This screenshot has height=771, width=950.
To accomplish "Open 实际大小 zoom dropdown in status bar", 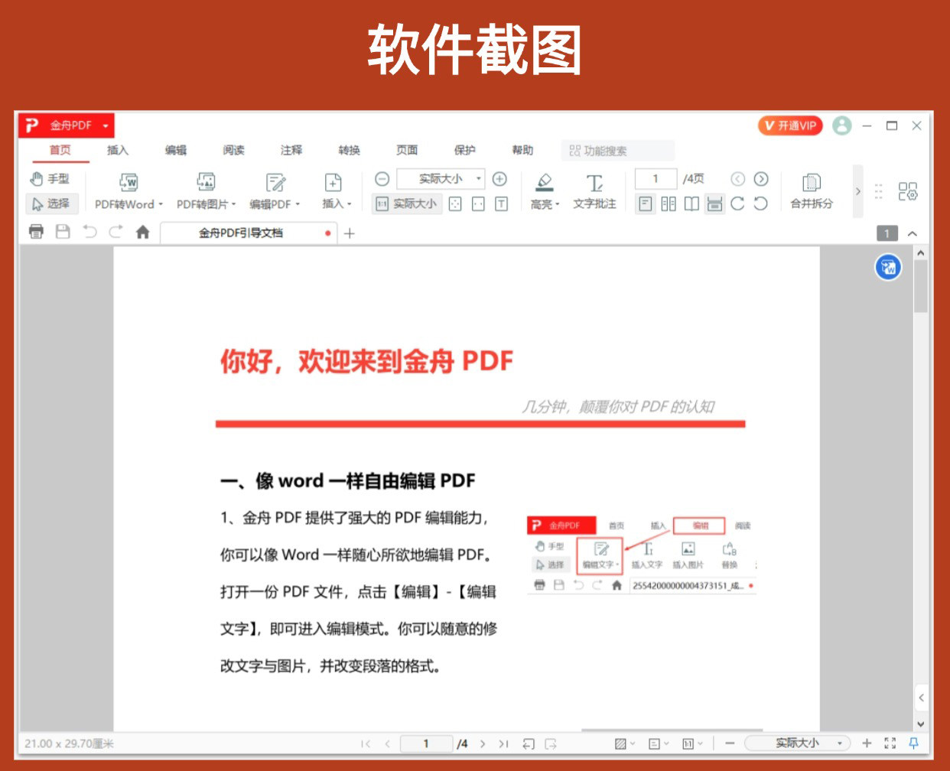I will pos(797,743).
